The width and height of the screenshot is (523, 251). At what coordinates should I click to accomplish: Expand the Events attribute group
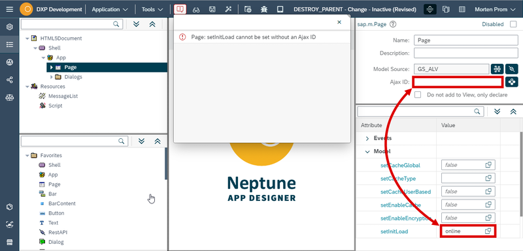point(367,138)
